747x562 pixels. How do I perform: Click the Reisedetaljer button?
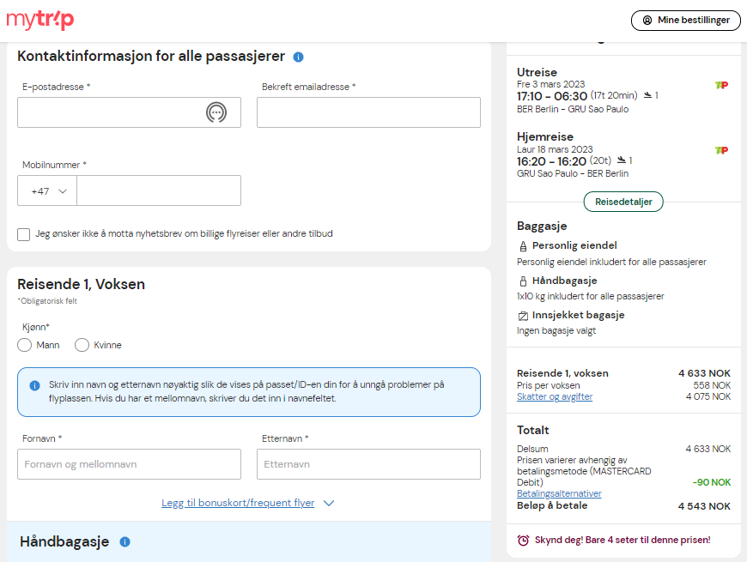click(x=623, y=202)
